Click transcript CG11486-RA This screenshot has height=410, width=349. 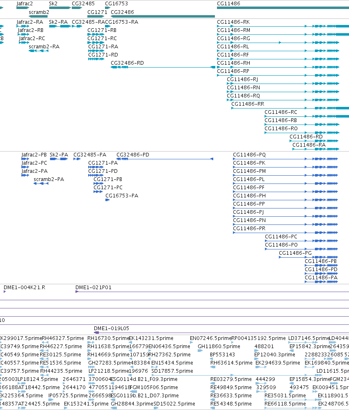pyautogui.click(x=316, y=149)
